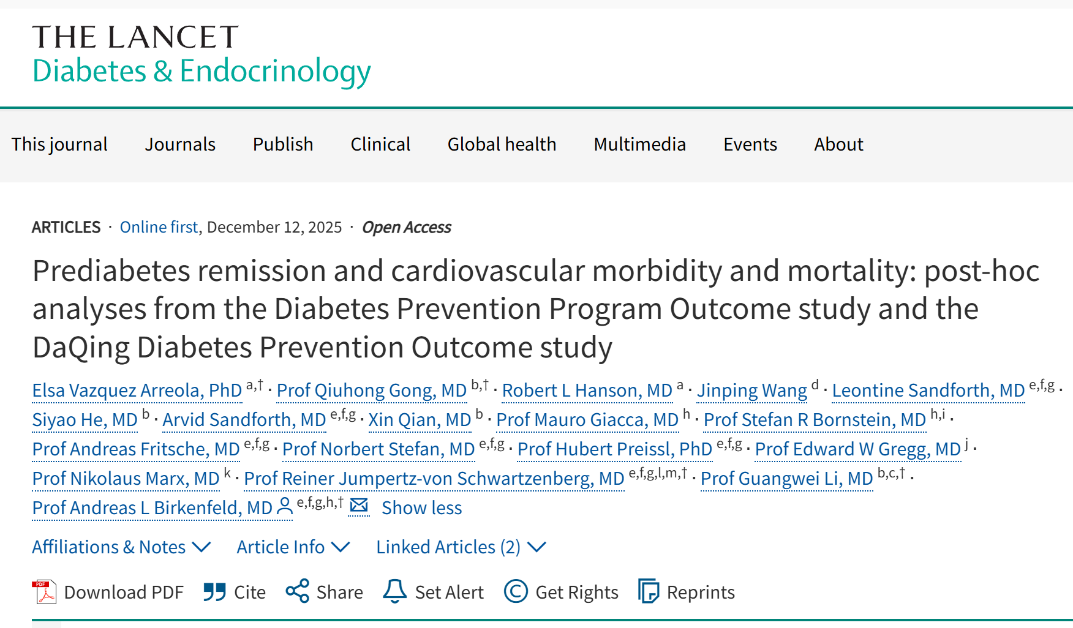Click the Share icon

pos(298,592)
